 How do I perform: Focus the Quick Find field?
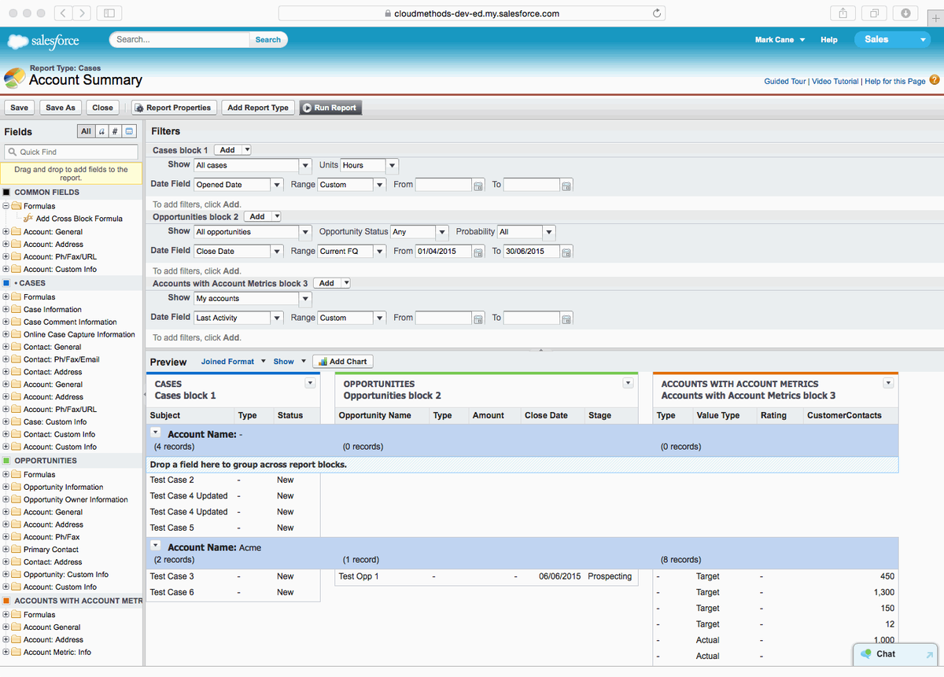[x=72, y=152]
